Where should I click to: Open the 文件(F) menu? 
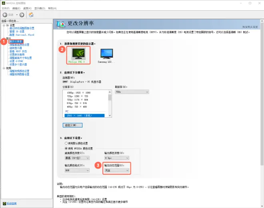tap(6, 8)
